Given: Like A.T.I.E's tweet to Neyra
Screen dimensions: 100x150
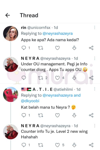Looking at the screenshot, I should point(57,115).
